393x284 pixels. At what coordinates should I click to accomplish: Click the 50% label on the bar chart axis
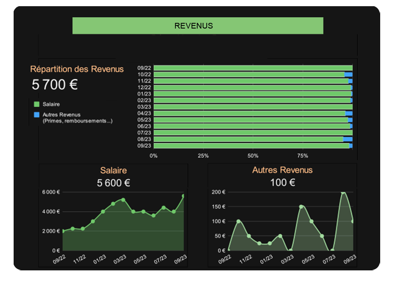click(x=253, y=156)
